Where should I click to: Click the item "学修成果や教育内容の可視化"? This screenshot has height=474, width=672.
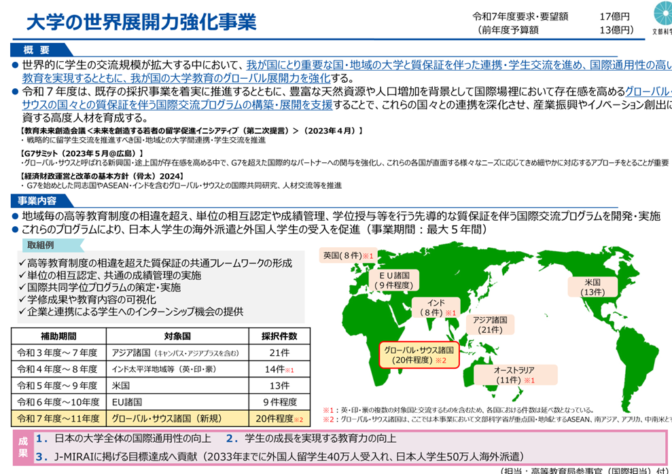[92, 299]
